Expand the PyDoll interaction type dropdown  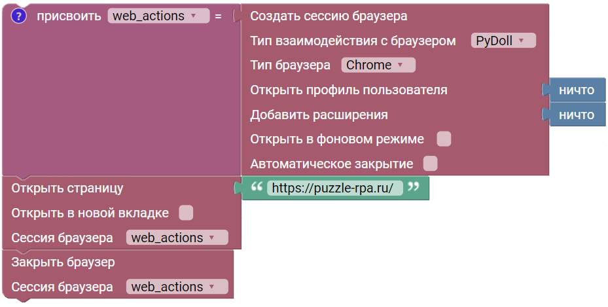pos(503,41)
